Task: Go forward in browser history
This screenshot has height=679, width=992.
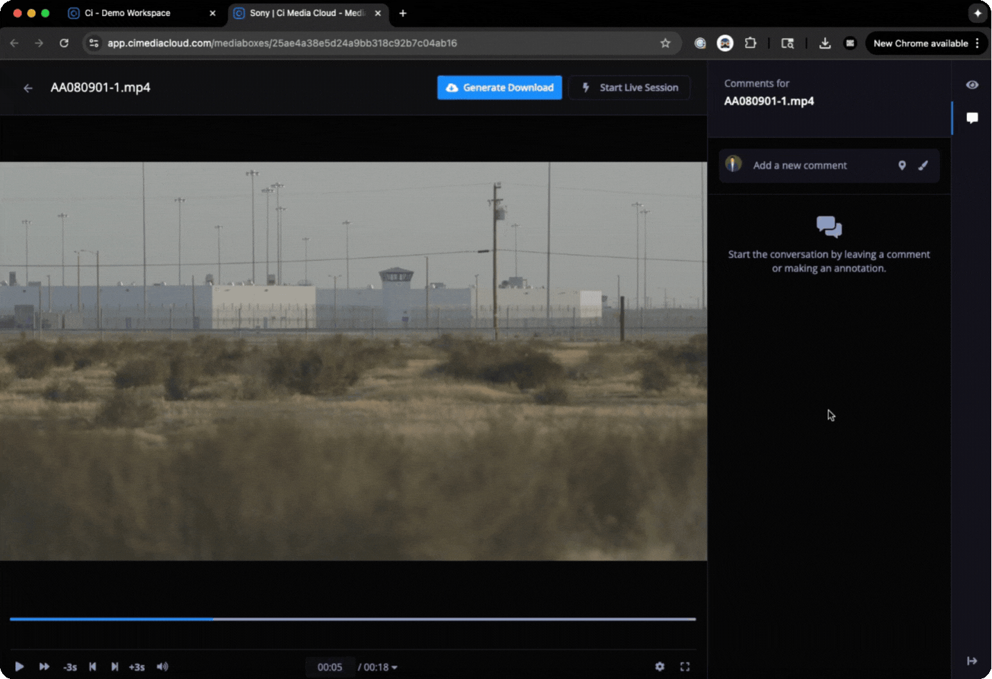Action: pos(39,43)
